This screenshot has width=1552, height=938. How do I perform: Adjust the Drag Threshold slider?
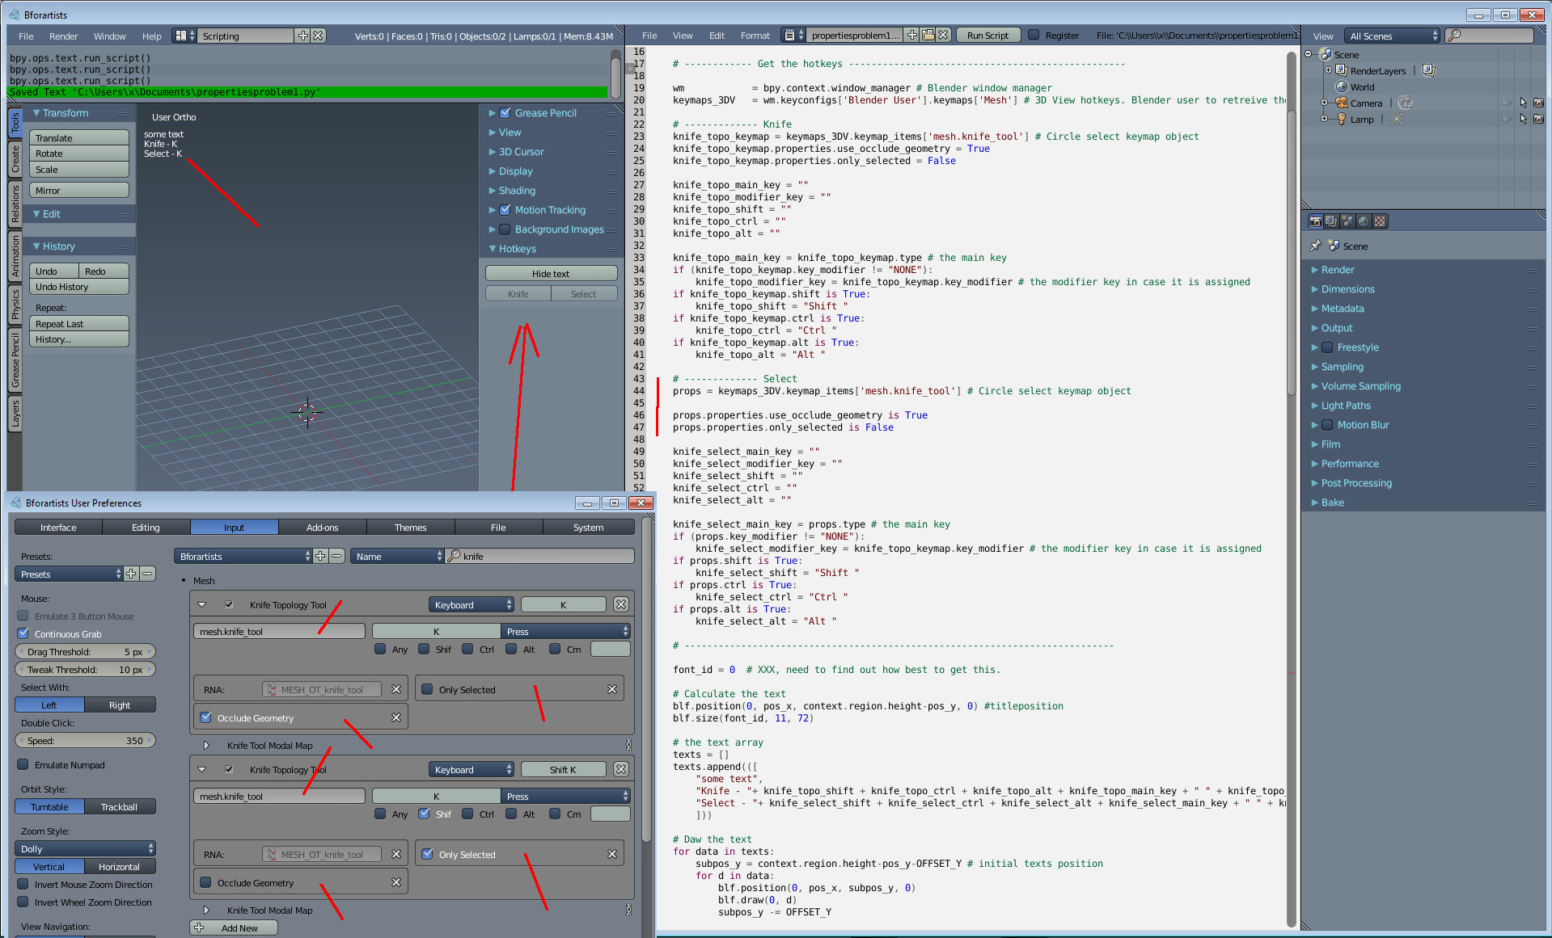(85, 652)
